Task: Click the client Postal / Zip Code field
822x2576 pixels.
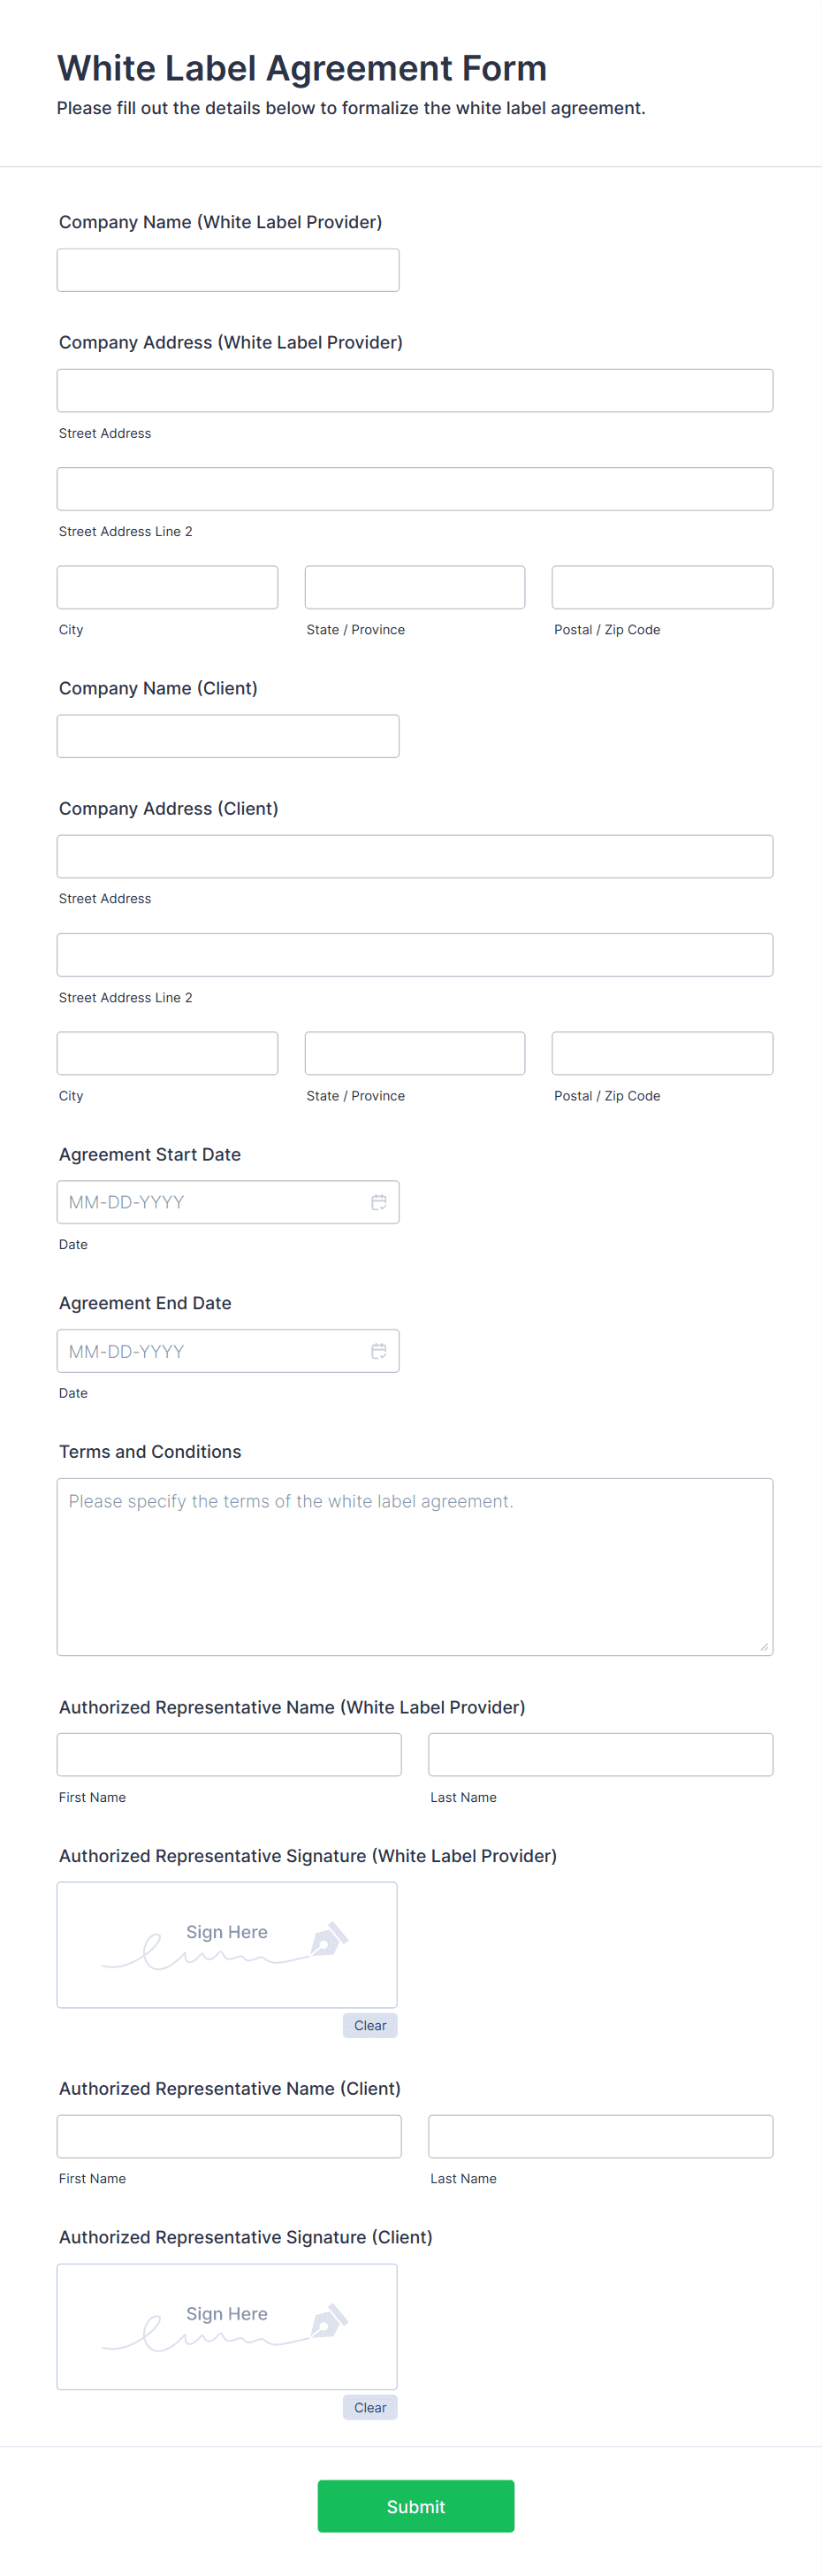Action: (662, 1052)
